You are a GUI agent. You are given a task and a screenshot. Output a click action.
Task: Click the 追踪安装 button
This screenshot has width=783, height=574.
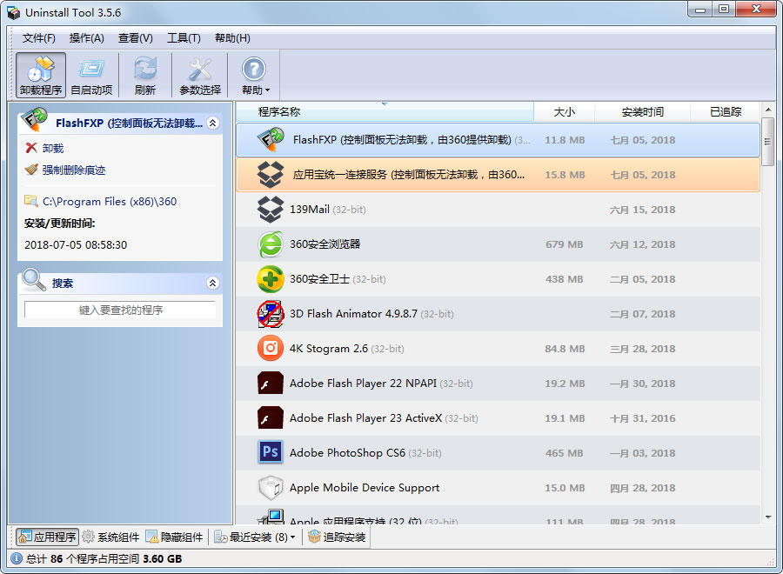click(x=337, y=537)
